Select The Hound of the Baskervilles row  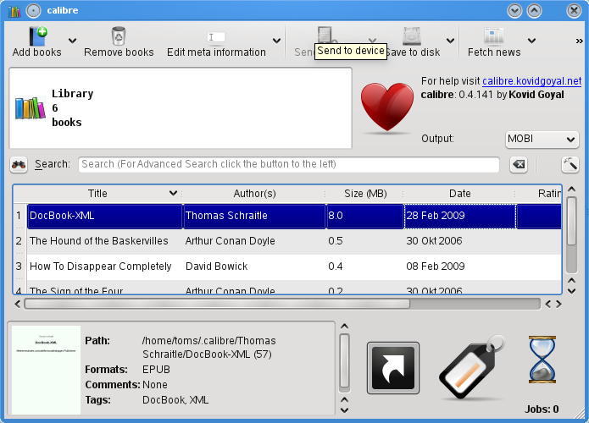(294, 241)
